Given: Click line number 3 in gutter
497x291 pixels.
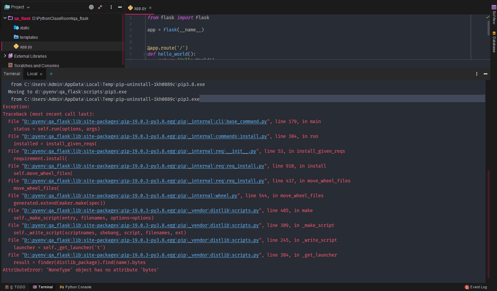Looking at the screenshot, I should click(x=131, y=30).
